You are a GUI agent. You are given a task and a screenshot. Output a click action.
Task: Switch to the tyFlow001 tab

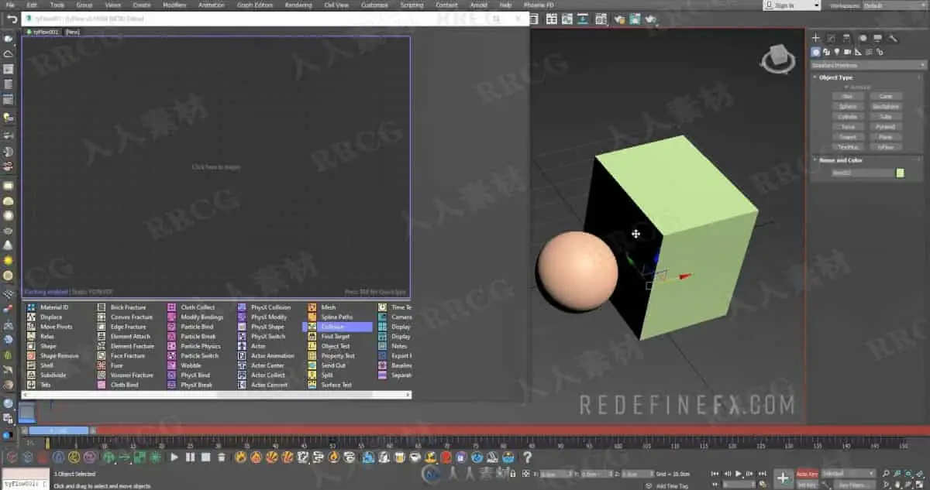pyautogui.click(x=43, y=32)
